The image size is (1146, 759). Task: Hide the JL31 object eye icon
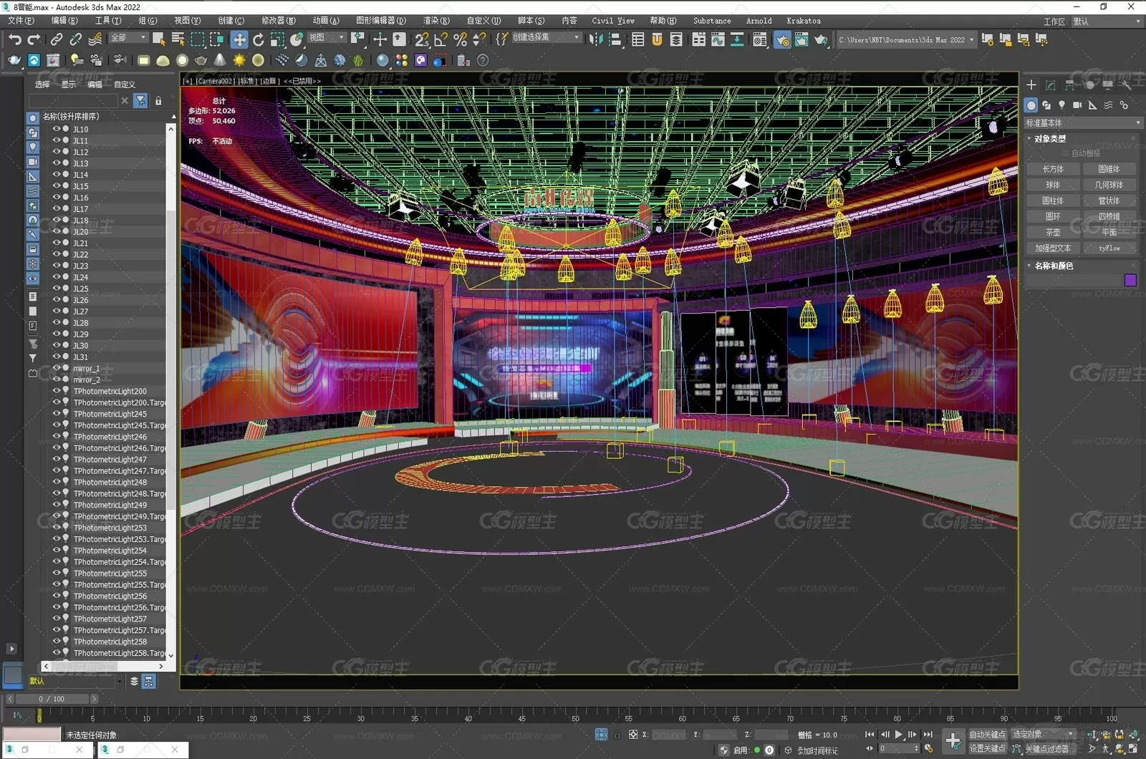point(57,357)
